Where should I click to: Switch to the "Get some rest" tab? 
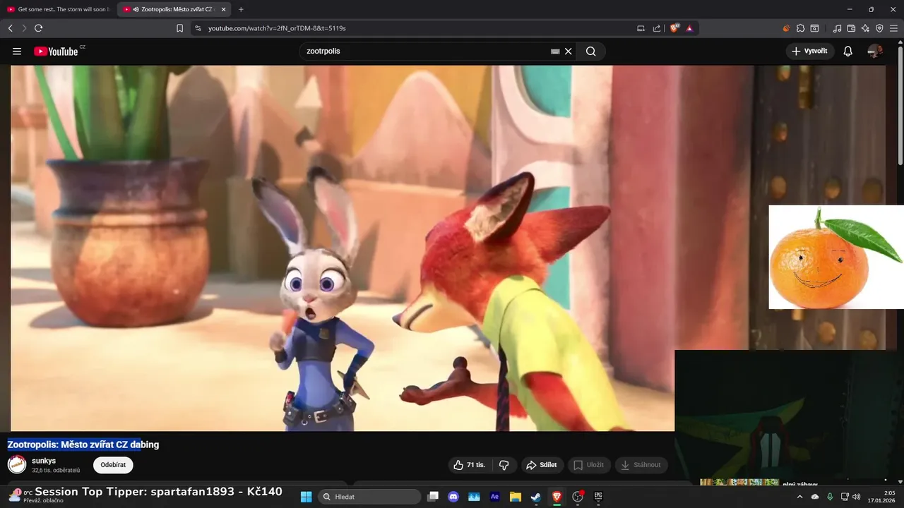point(59,9)
